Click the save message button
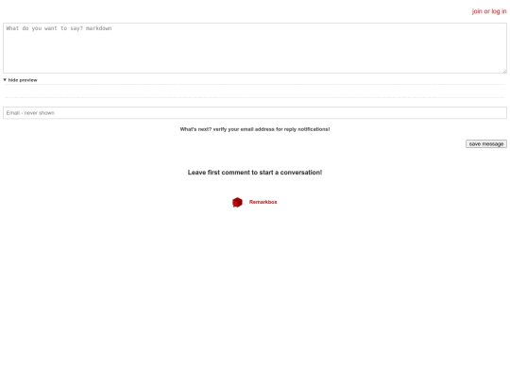 click(486, 144)
